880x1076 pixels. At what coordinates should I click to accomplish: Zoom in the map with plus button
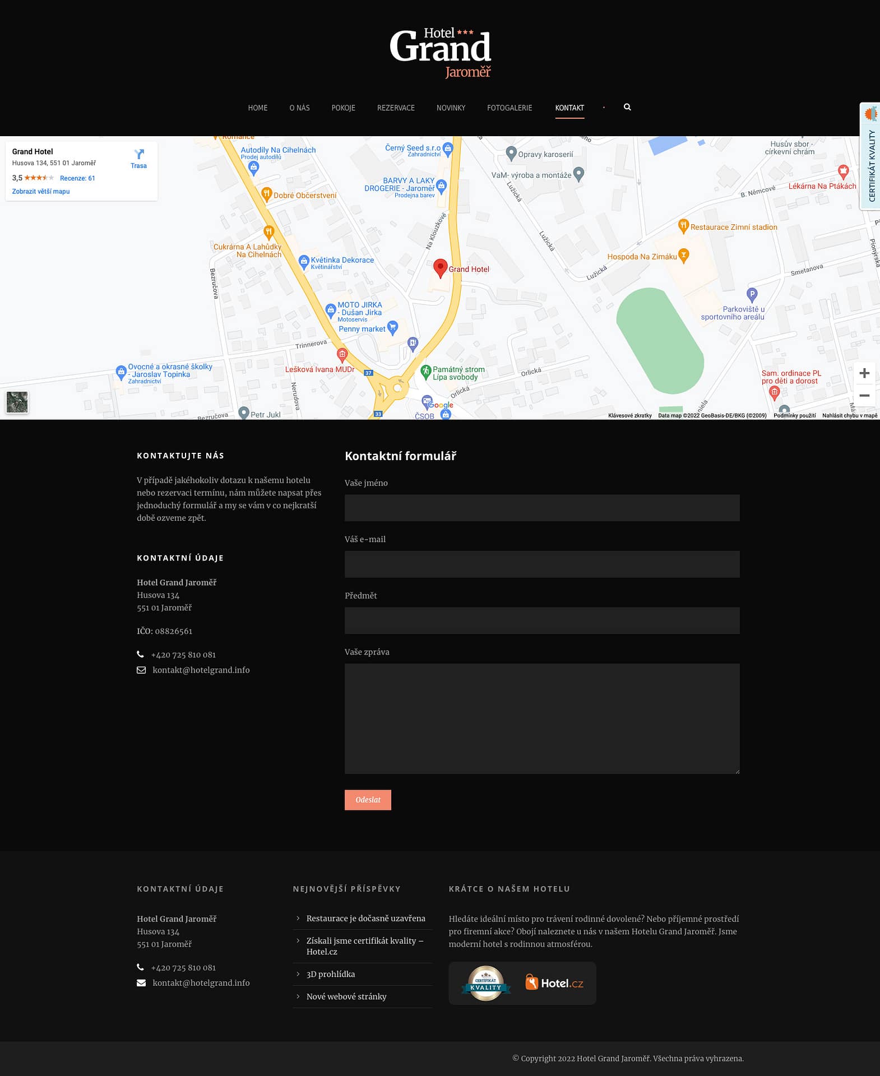point(864,373)
